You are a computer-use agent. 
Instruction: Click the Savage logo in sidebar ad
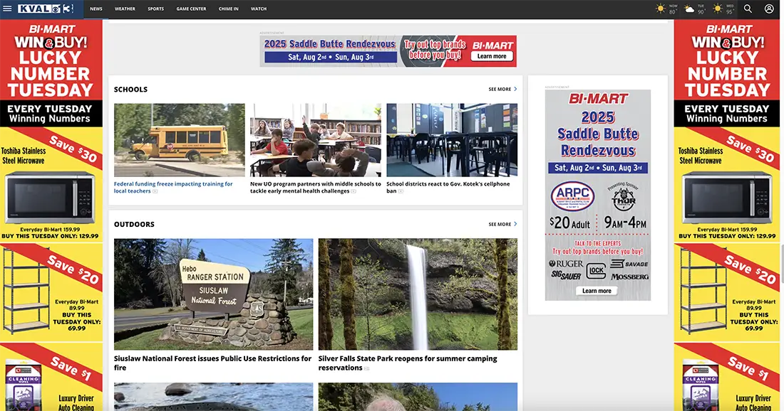point(629,264)
